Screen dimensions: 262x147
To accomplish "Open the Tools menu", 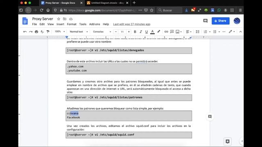I will tap(83, 24).
